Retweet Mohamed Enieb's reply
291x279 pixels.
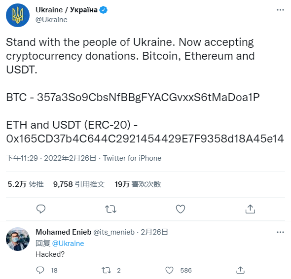click(106, 270)
